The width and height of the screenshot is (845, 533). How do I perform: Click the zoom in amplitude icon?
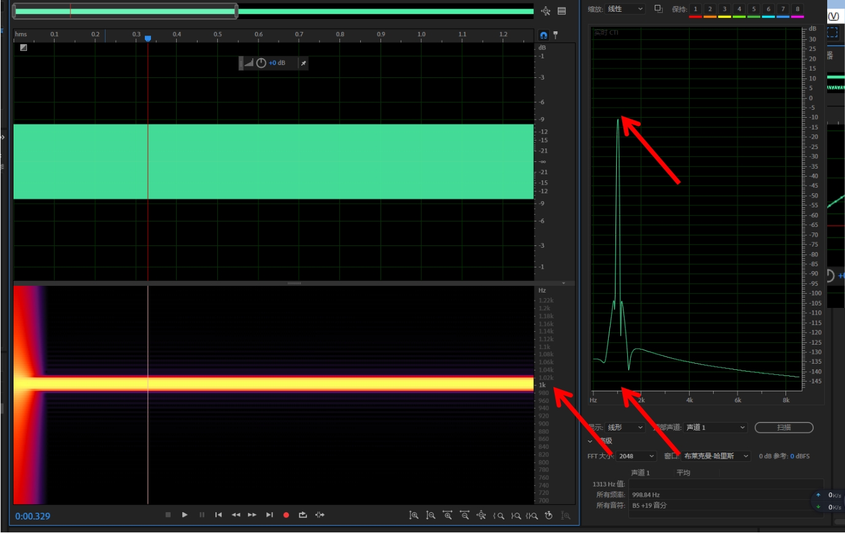point(414,515)
